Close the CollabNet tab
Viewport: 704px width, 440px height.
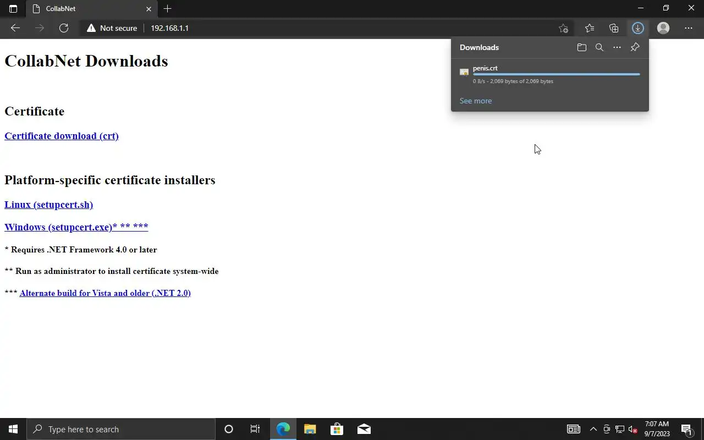tap(148, 9)
